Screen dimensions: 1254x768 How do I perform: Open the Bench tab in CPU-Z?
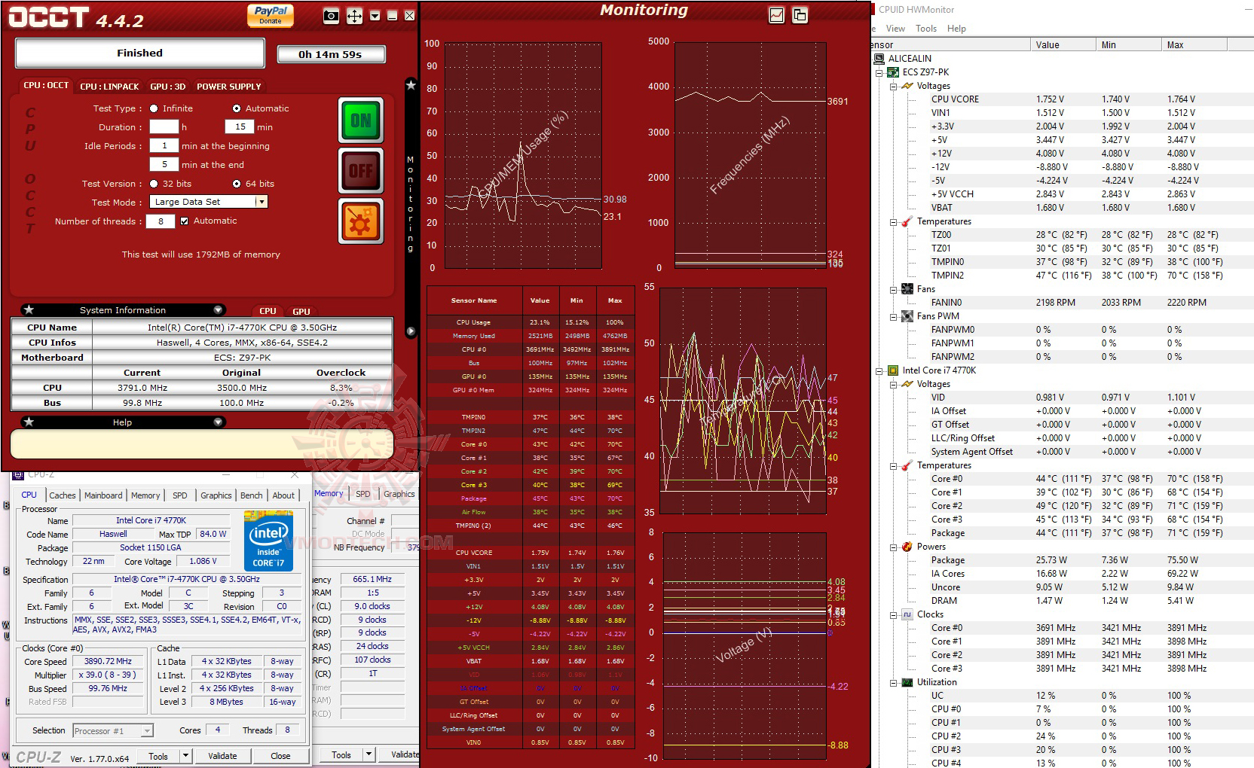pos(251,495)
